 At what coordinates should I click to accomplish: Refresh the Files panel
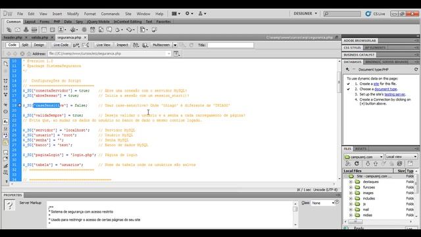(x=357, y=163)
